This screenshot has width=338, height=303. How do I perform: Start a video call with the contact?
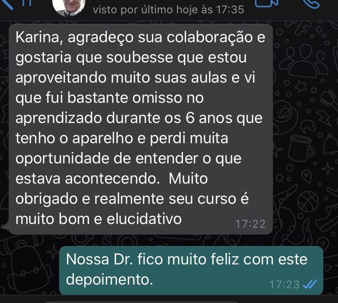click(x=266, y=3)
